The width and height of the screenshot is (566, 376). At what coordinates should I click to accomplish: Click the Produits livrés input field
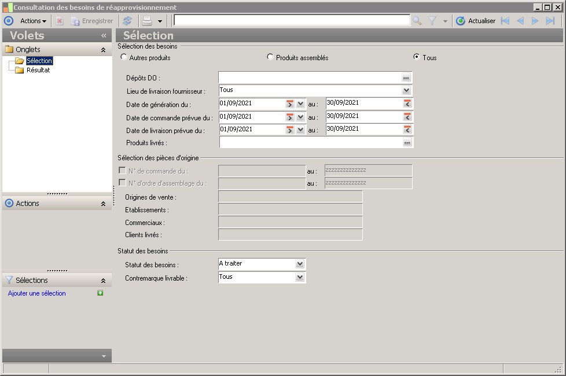[310, 142]
